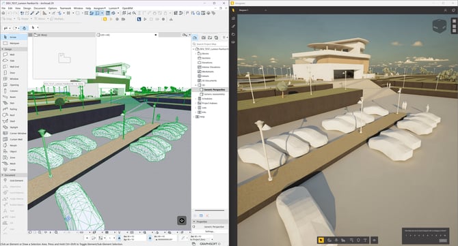Click the floor plan thumbnail preview in tab popup

(64, 58)
